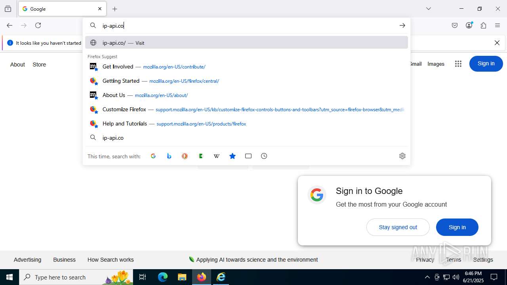Open search settings gear icon

pos(402,156)
